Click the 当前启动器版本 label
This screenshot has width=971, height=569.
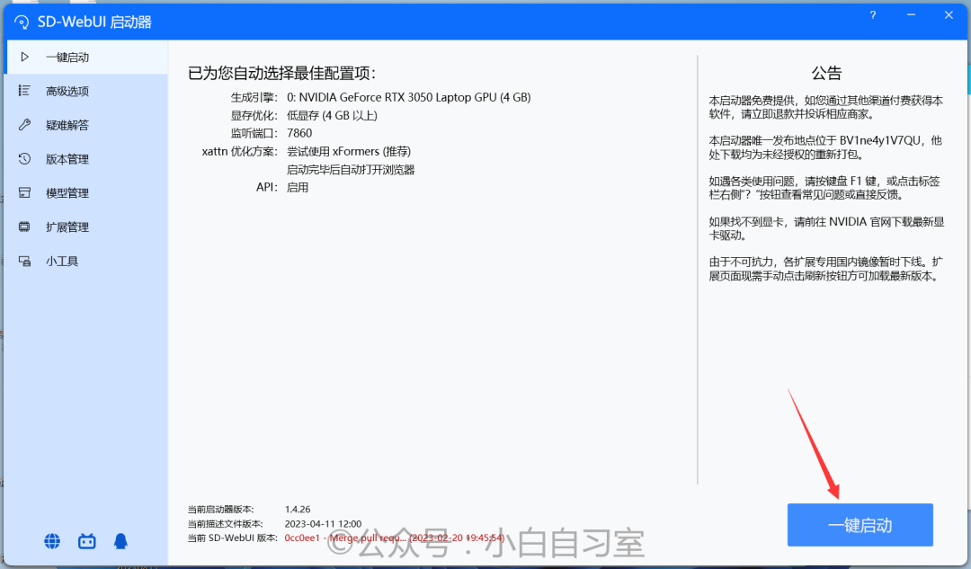220,510
